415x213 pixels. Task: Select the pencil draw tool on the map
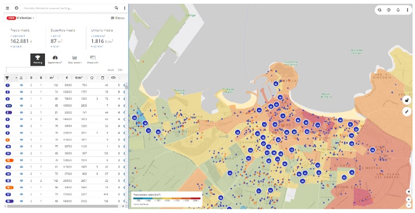[407, 112]
